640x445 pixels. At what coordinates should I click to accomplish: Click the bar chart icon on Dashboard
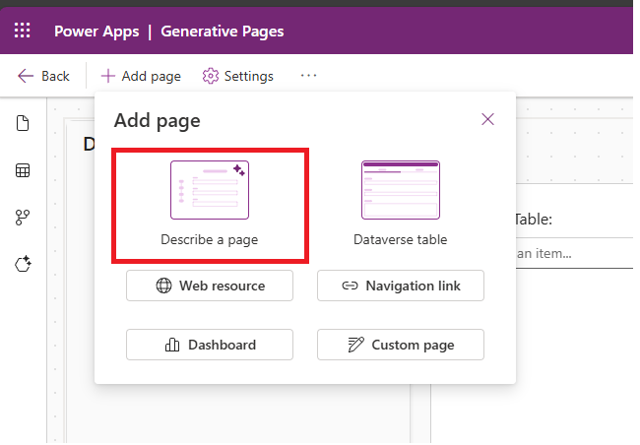tap(172, 345)
